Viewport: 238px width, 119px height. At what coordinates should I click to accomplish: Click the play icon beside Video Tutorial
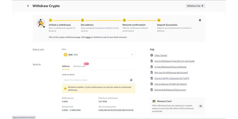tap(152, 55)
